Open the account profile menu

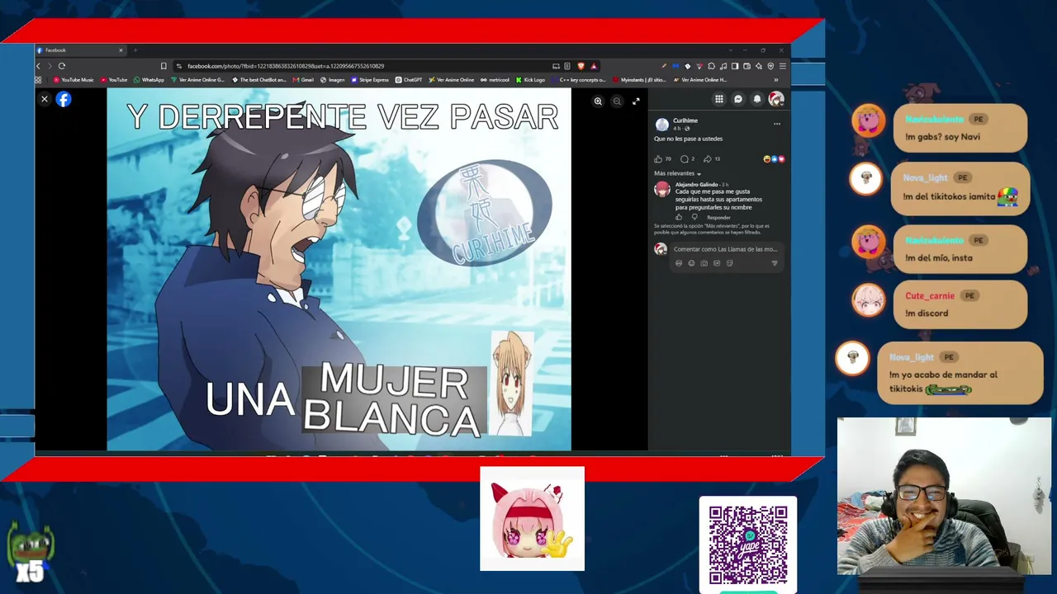coord(776,99)
